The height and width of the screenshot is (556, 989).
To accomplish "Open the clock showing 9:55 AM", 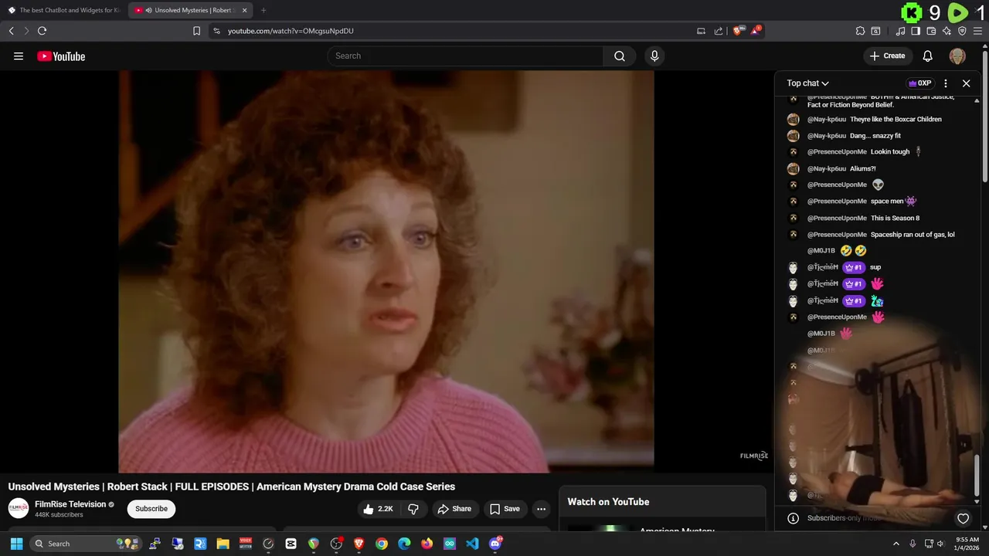I will coord(967,544).
